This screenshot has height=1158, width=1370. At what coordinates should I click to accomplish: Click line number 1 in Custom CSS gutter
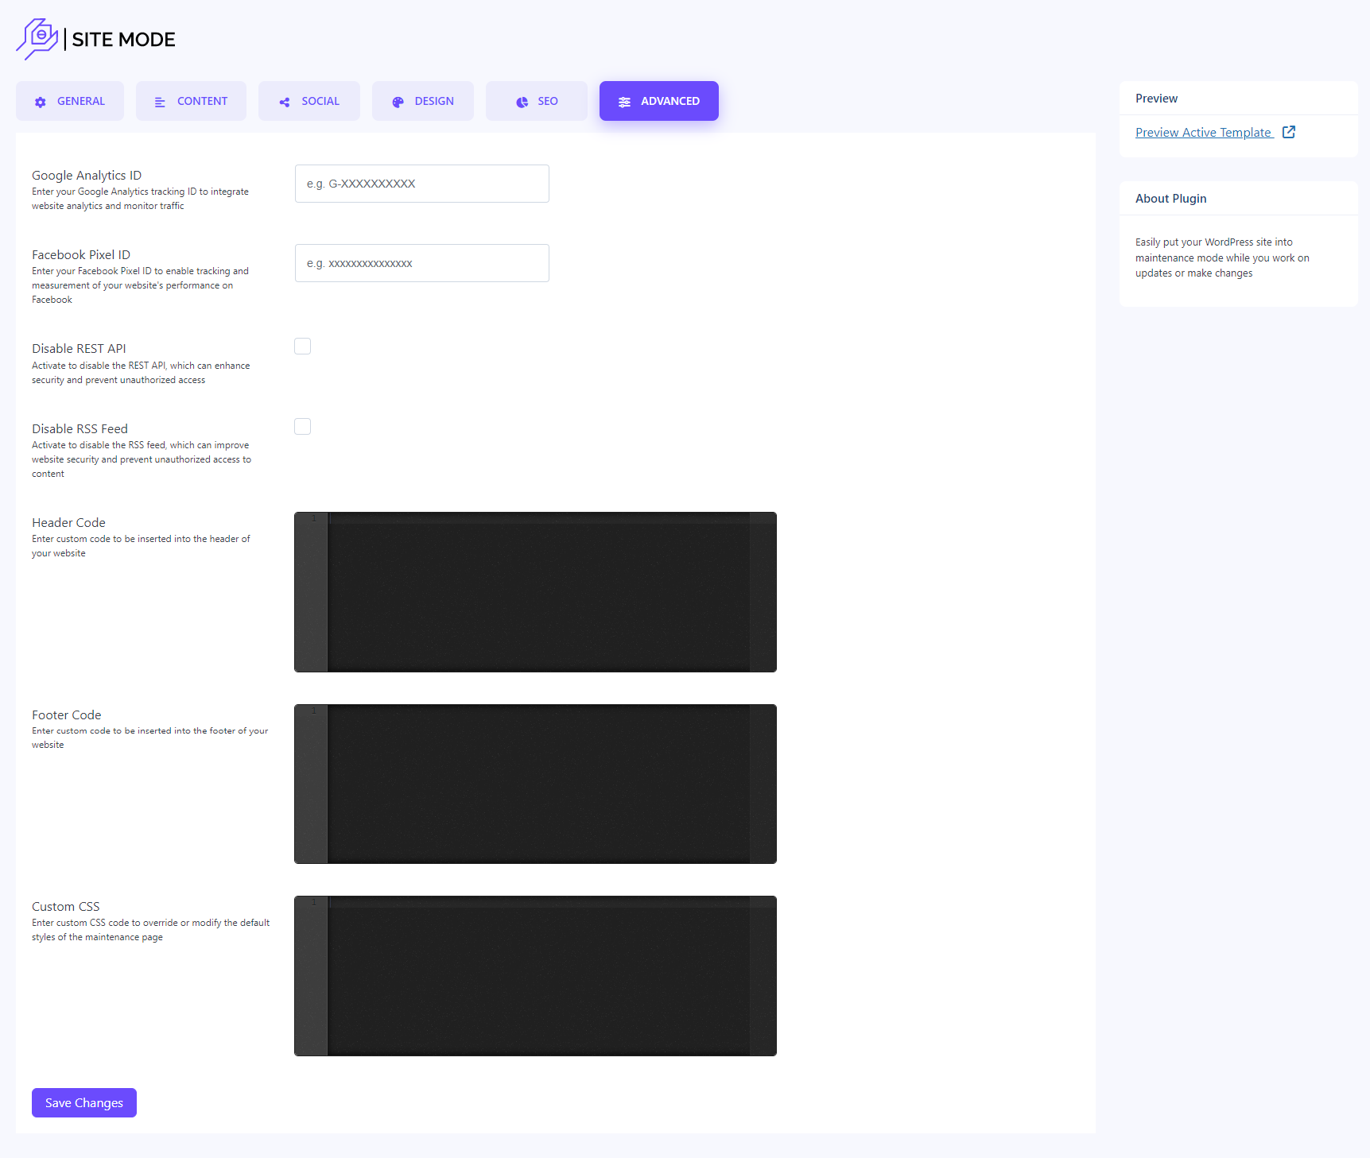coord(314,902)
